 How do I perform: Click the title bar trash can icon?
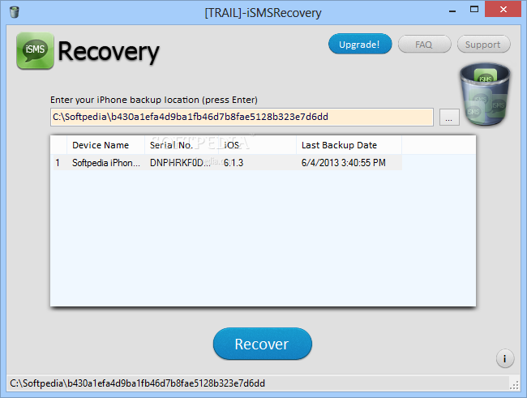(14, 12)
